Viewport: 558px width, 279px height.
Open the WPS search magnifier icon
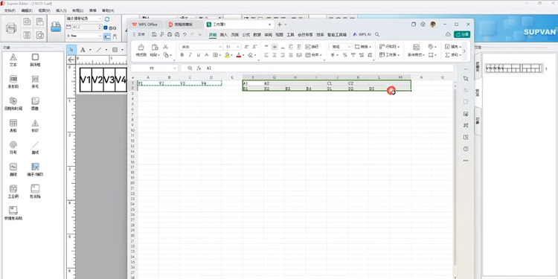[377, 34]
